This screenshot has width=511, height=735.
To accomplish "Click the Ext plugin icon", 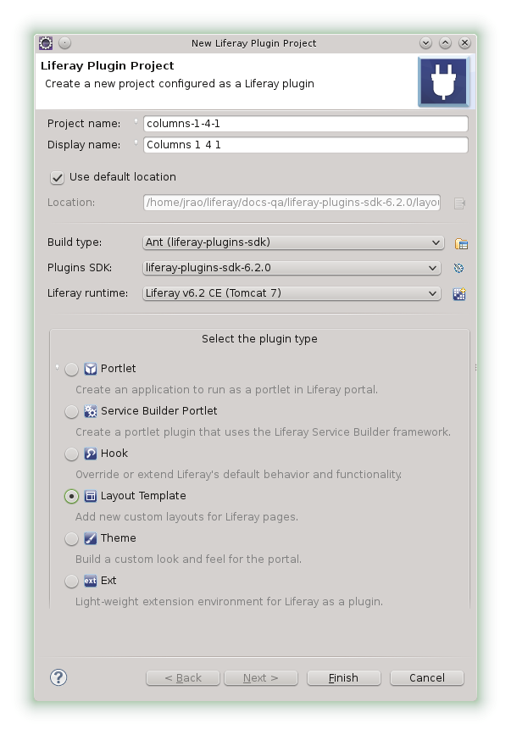I will pyautogui.click(x=91, y=581).
